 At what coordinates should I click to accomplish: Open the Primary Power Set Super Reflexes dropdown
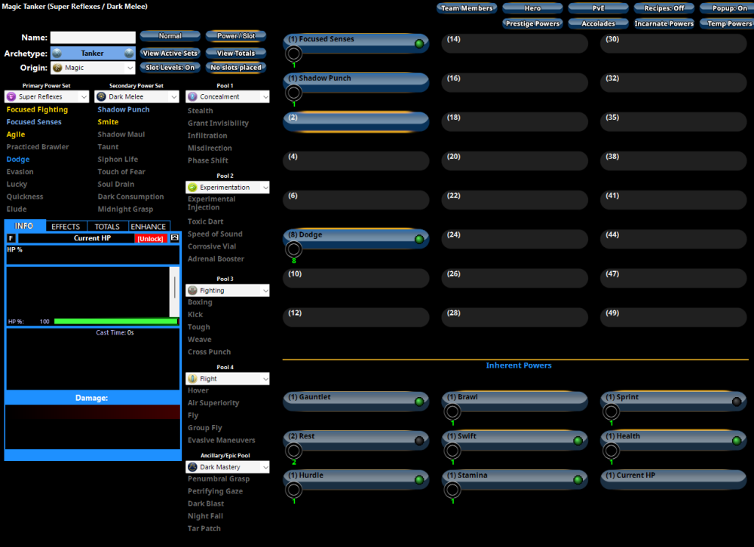(x=47, y=96)
